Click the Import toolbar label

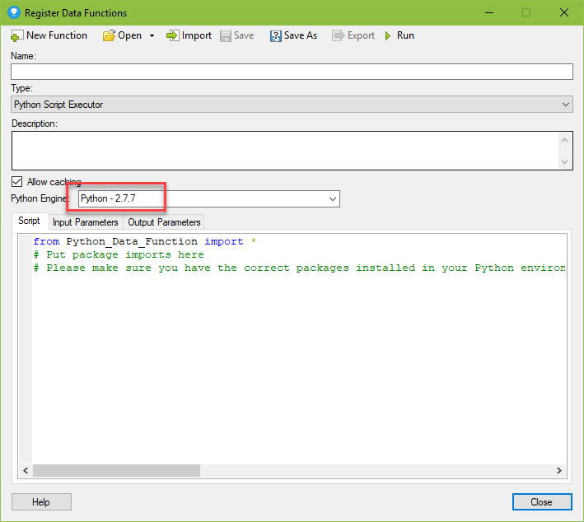pyautogui.click(x=197, y=35)
